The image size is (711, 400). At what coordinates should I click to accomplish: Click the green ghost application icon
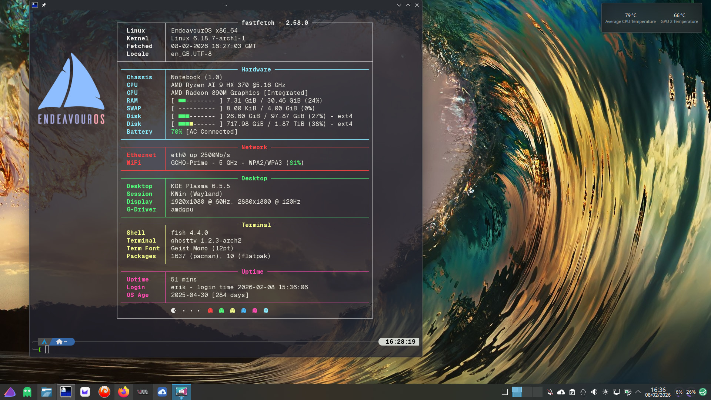(27, 392)
